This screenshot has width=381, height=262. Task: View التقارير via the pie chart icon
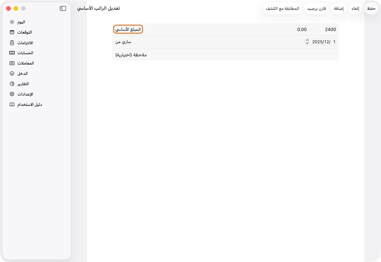click(x=12, y=84)
